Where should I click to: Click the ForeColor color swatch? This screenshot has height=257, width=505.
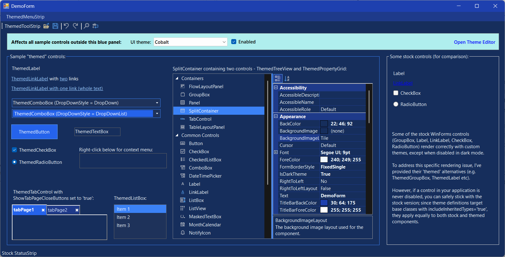pyautogui.click(x=324, y=159)
